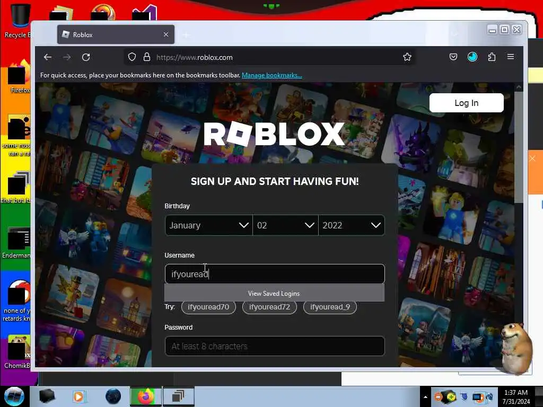The height and width of the screenshot is (407, 543).
Task: Open the tracking protection shield icon
Action: 132,57
